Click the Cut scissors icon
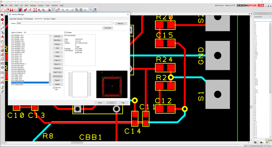Viewport: 272px width, 147px height. point(72,10)
